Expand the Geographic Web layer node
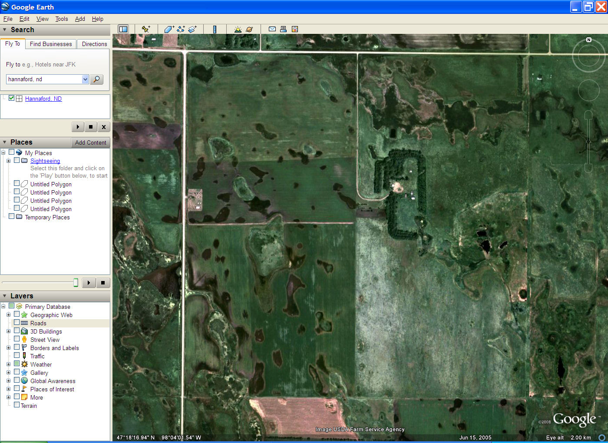This screenshot has width=608, height=443. click(x=8, y=315)
